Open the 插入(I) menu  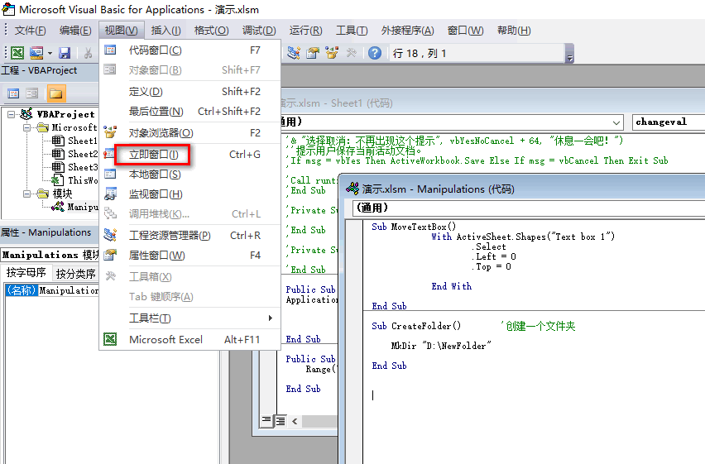coord(166,31)
